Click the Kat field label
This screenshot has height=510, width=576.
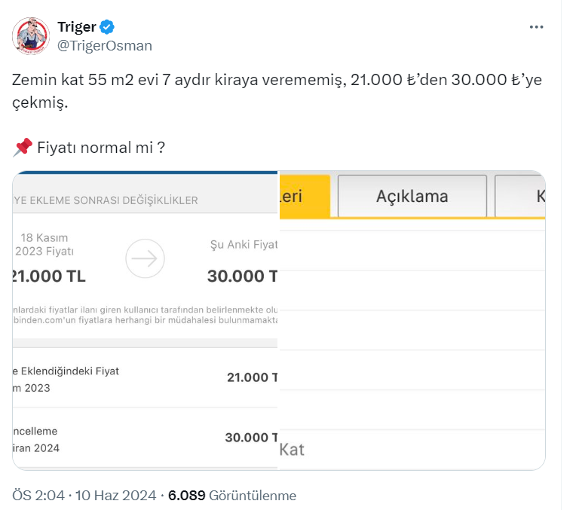tap(292, 450)
